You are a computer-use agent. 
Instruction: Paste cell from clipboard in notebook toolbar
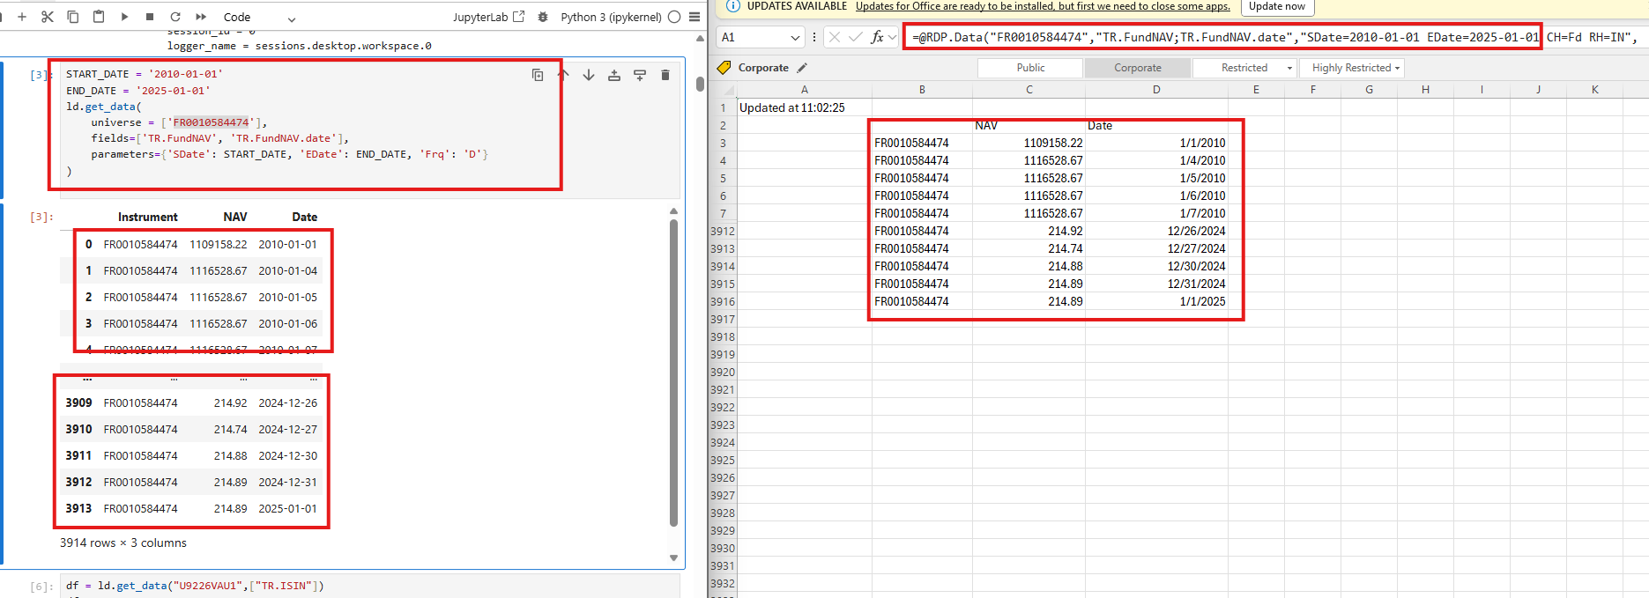(x=99, y=17)
